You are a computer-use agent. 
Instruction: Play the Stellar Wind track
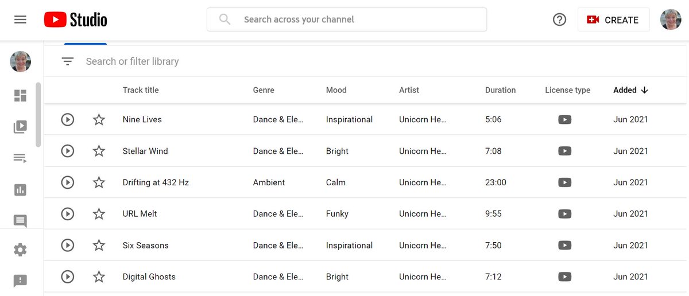tap(68, 151)
